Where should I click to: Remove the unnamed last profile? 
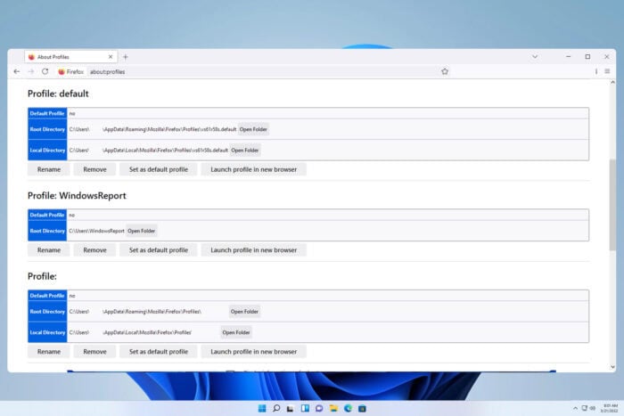pos(94,352)
